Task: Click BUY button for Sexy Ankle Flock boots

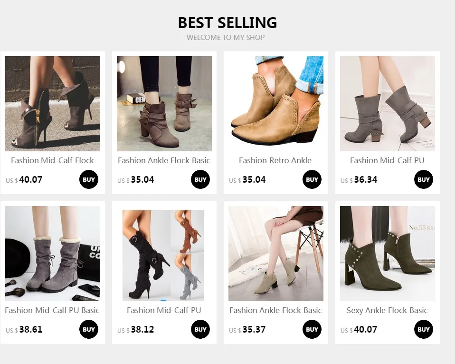Action: [423, 329]
